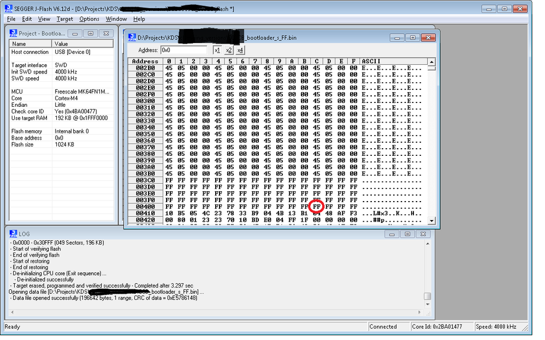Click address row 002B0 in hex view
This screenshot has width=545, height=340.
[x=145, y=68]
